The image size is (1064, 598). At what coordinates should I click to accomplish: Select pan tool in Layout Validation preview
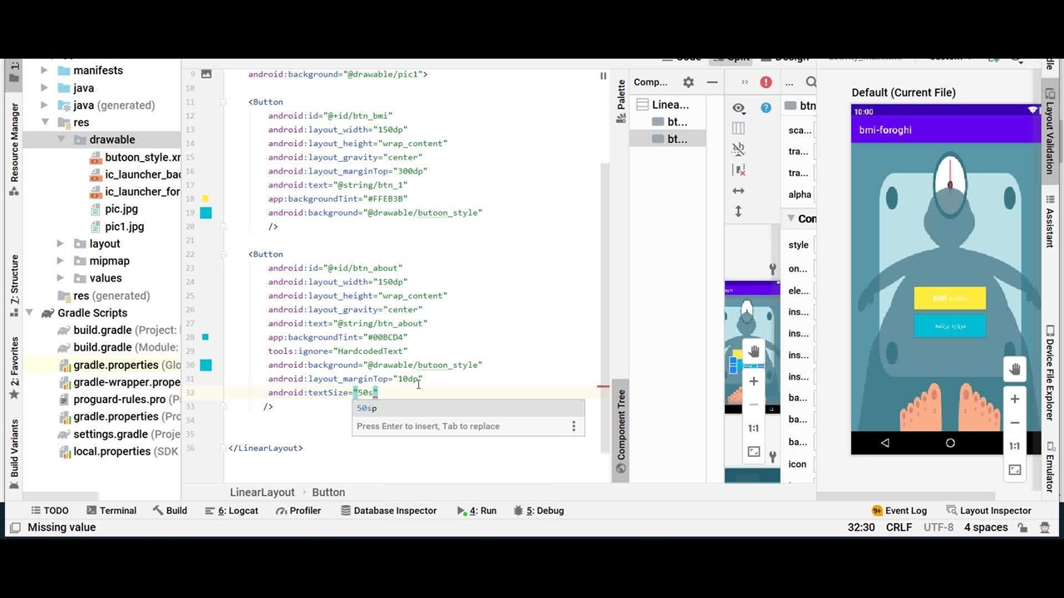click(x=1014, y=370)
